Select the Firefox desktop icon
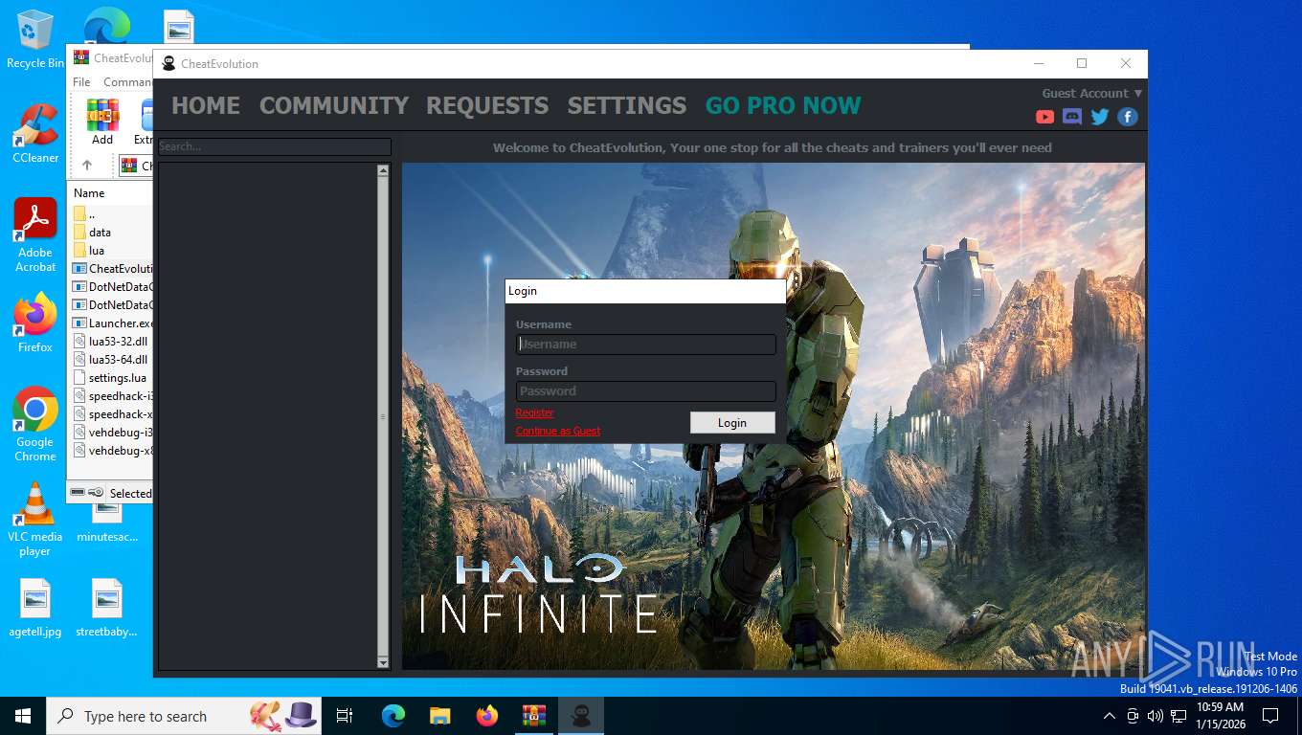 click(35, 323)
